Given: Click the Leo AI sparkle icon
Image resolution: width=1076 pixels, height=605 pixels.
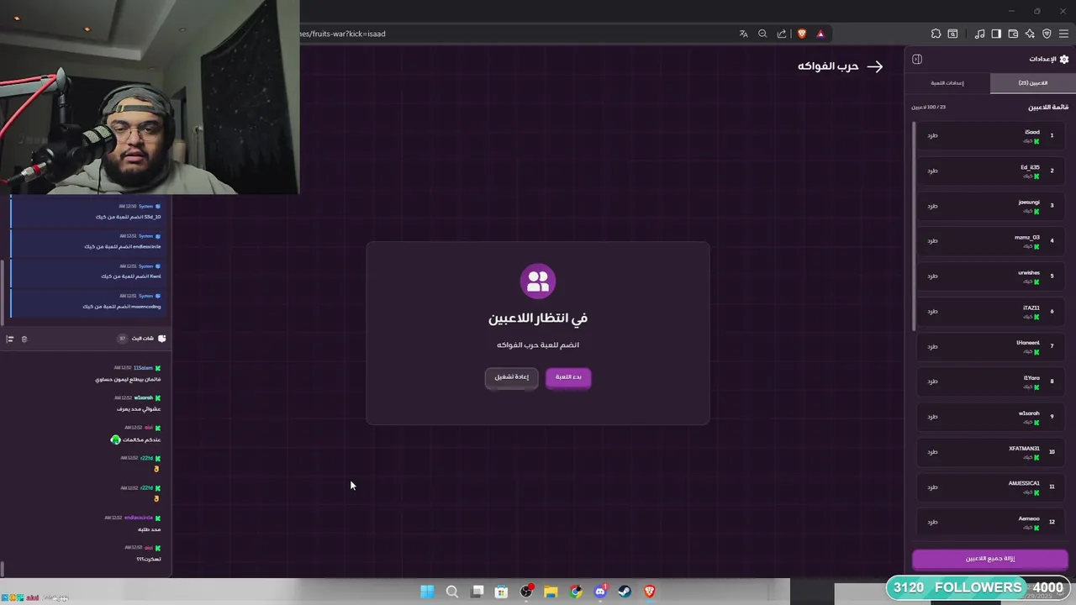Looking at the screenshot, I should click(1030, 34).
